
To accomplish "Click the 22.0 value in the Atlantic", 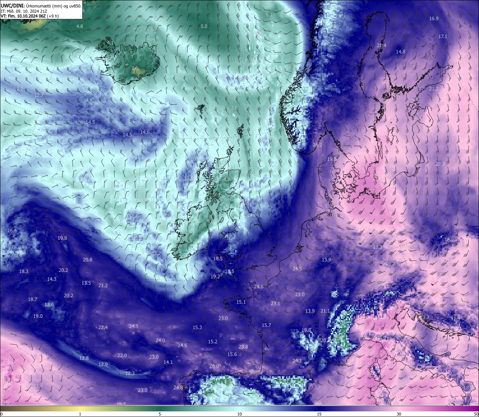I will [x=122, y=355].
